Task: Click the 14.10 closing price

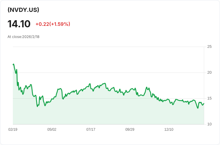Action: [x=19, y=24]
